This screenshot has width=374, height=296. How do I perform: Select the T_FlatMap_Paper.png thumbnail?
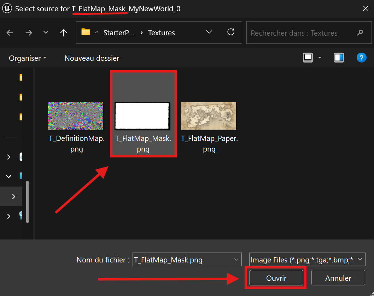209,116
